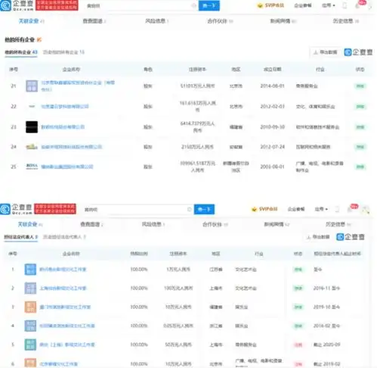Open notifications bell in the upper header
This screenshot has width=377, height=368.
click(x=357, y=5)
